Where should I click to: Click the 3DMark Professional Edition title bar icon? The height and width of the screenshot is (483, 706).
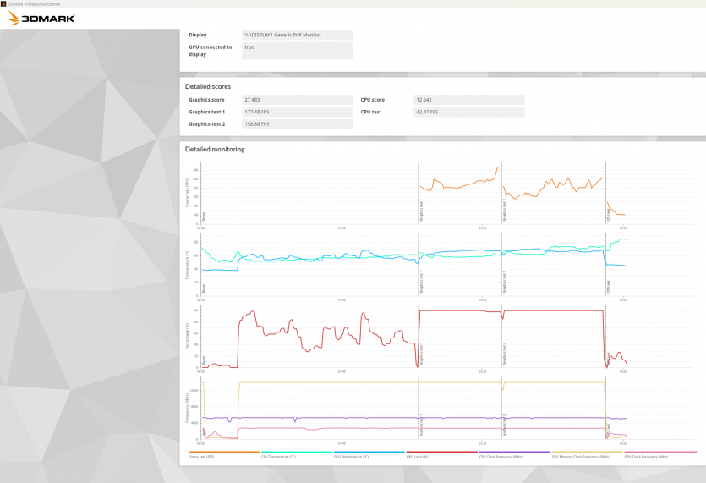click(4, 3)
